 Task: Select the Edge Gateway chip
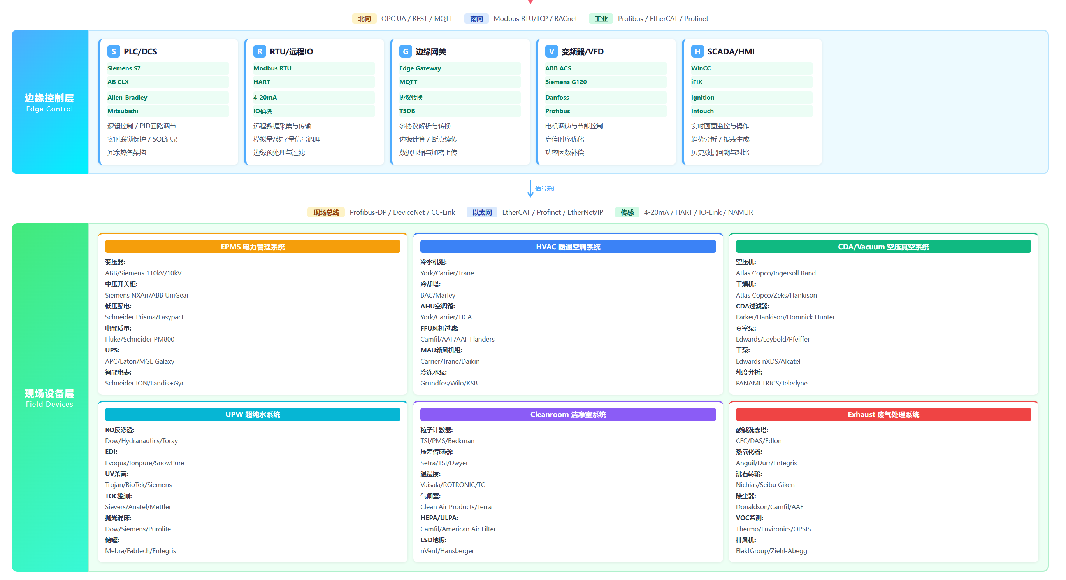click(460, 68)
